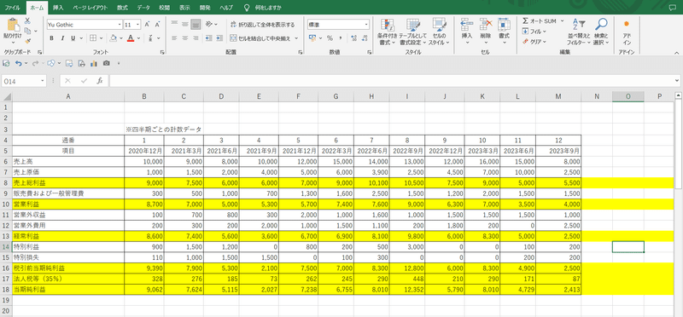This screenshot has height=317, width=683.
Task: Switch to the Page Layout (ページレイアウト) tab
Action: (90, 8)
